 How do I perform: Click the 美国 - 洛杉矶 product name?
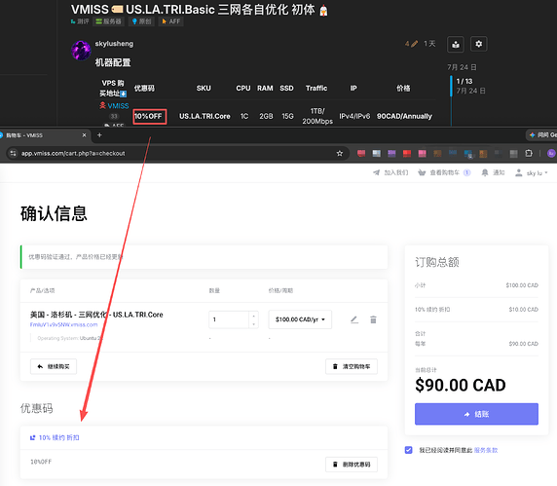(96, 315)
